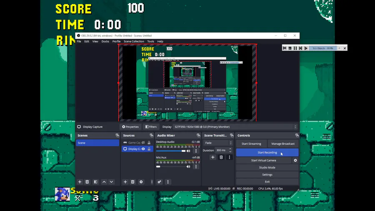This screenshot has width=375, height=211.
Task: Click the Exit button in Controls
Action: coord(267,181)
